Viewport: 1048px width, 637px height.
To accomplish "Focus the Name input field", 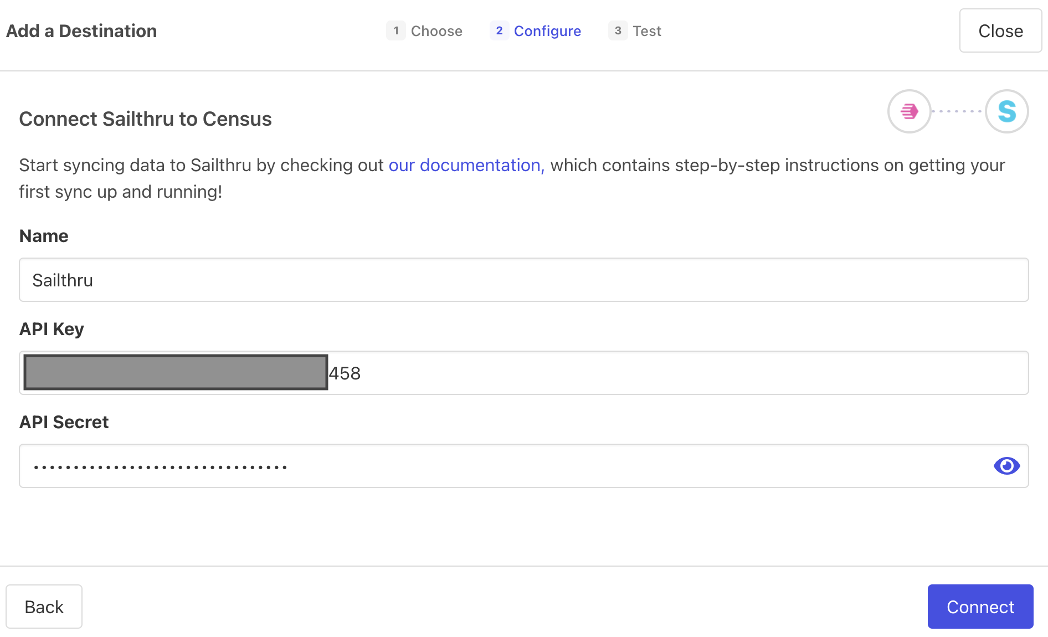I will click(523, 280).
